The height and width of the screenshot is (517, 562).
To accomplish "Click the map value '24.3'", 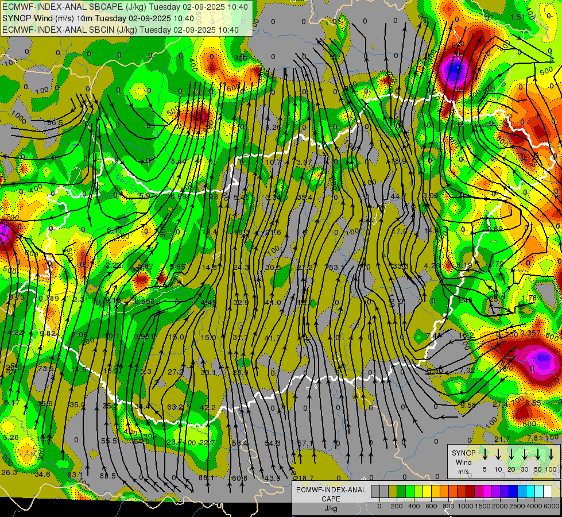I will pyautogui.click(x=241, y=267).
